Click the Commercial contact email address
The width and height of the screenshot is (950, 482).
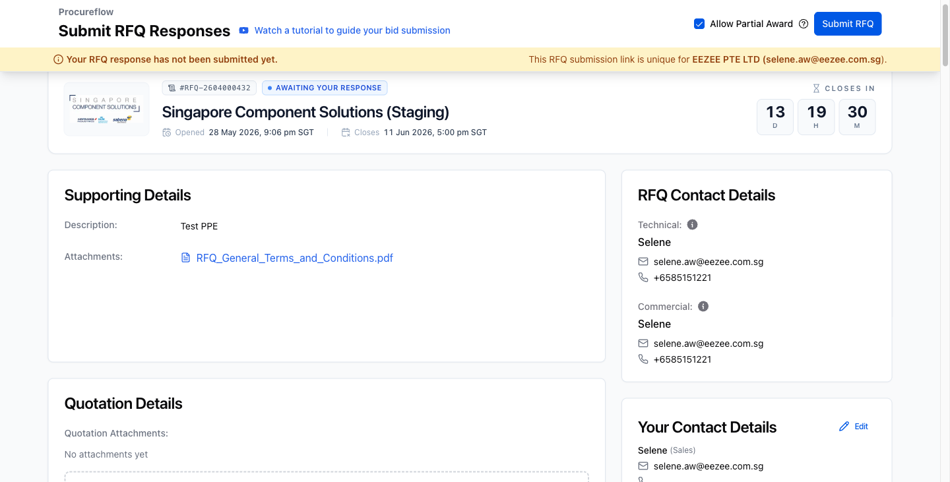pos(709,344)
